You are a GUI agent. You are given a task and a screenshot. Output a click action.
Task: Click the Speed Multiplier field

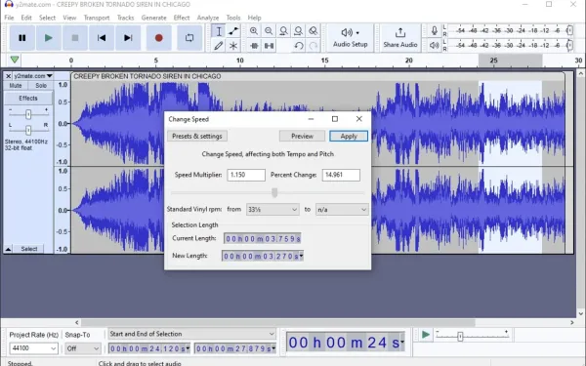(246, 175)
